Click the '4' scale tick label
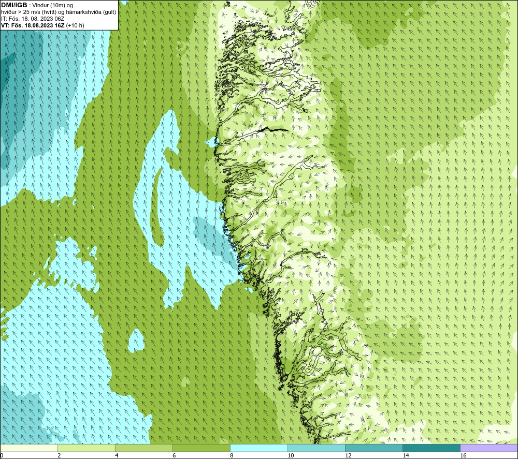Image resolution: width=518 pixels, height=459 pixels. (x=117, y=456)
